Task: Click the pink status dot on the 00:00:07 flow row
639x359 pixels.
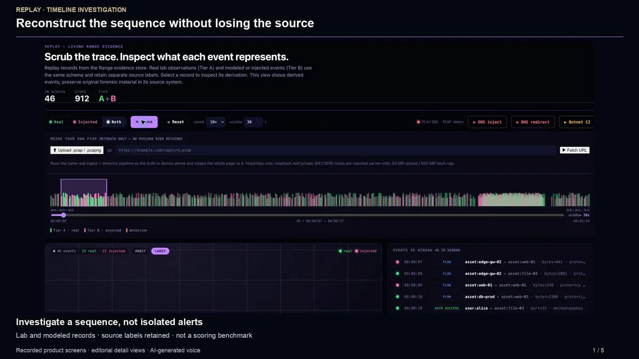Action: [x=397, y=262]
